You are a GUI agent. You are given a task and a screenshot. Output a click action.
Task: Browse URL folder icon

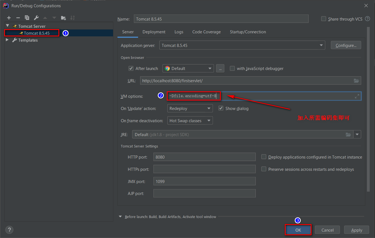coord(356,81)
